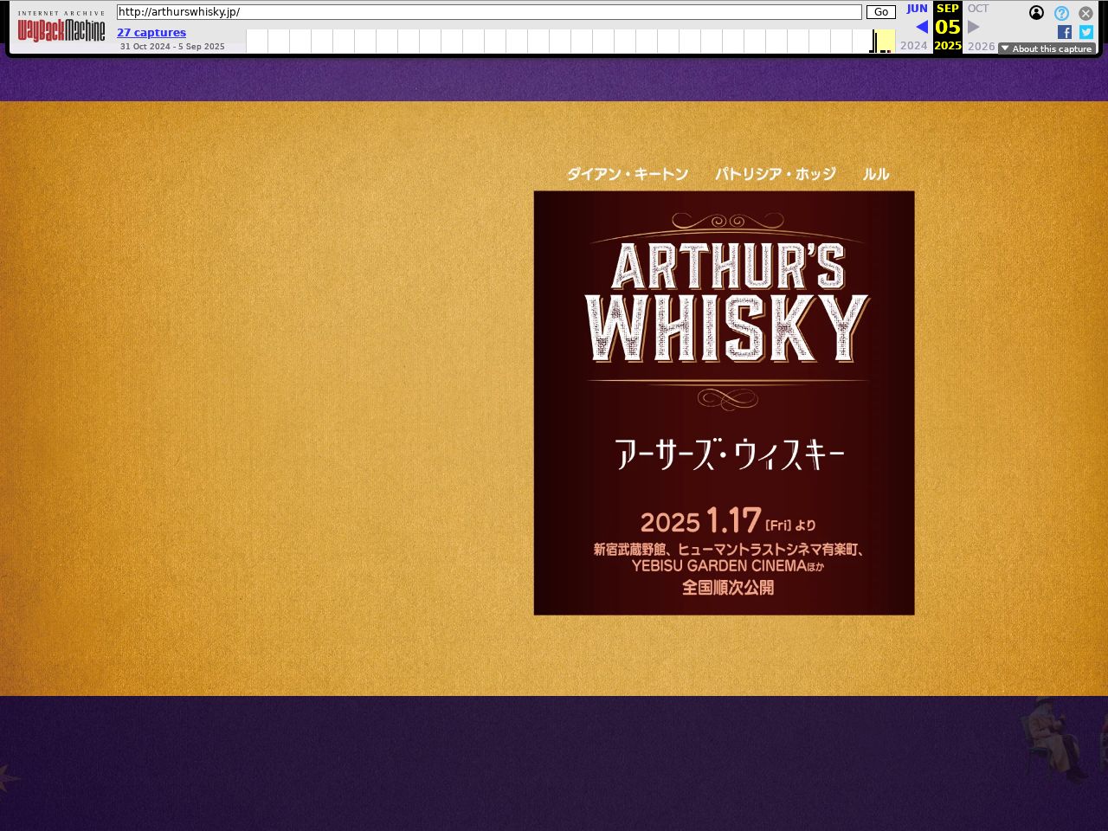Image resolution: width=1108 pixels, height=831 pixels.
Task: Click the Japanese title アーサーズ・ウィスキー
Action: [x=729, y=454]
